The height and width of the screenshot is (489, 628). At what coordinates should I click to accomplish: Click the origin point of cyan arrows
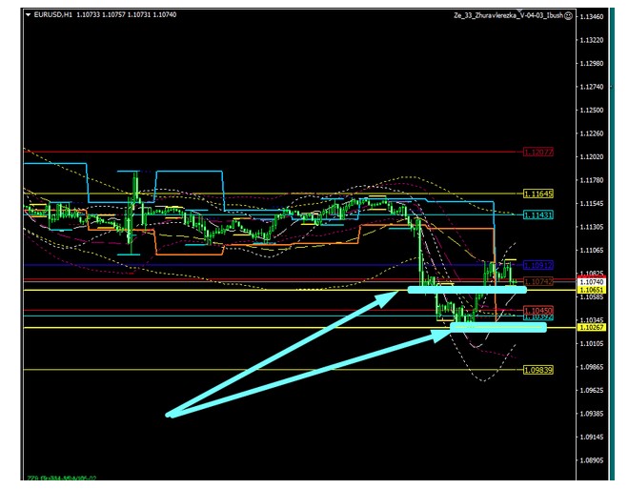point(169,415)
